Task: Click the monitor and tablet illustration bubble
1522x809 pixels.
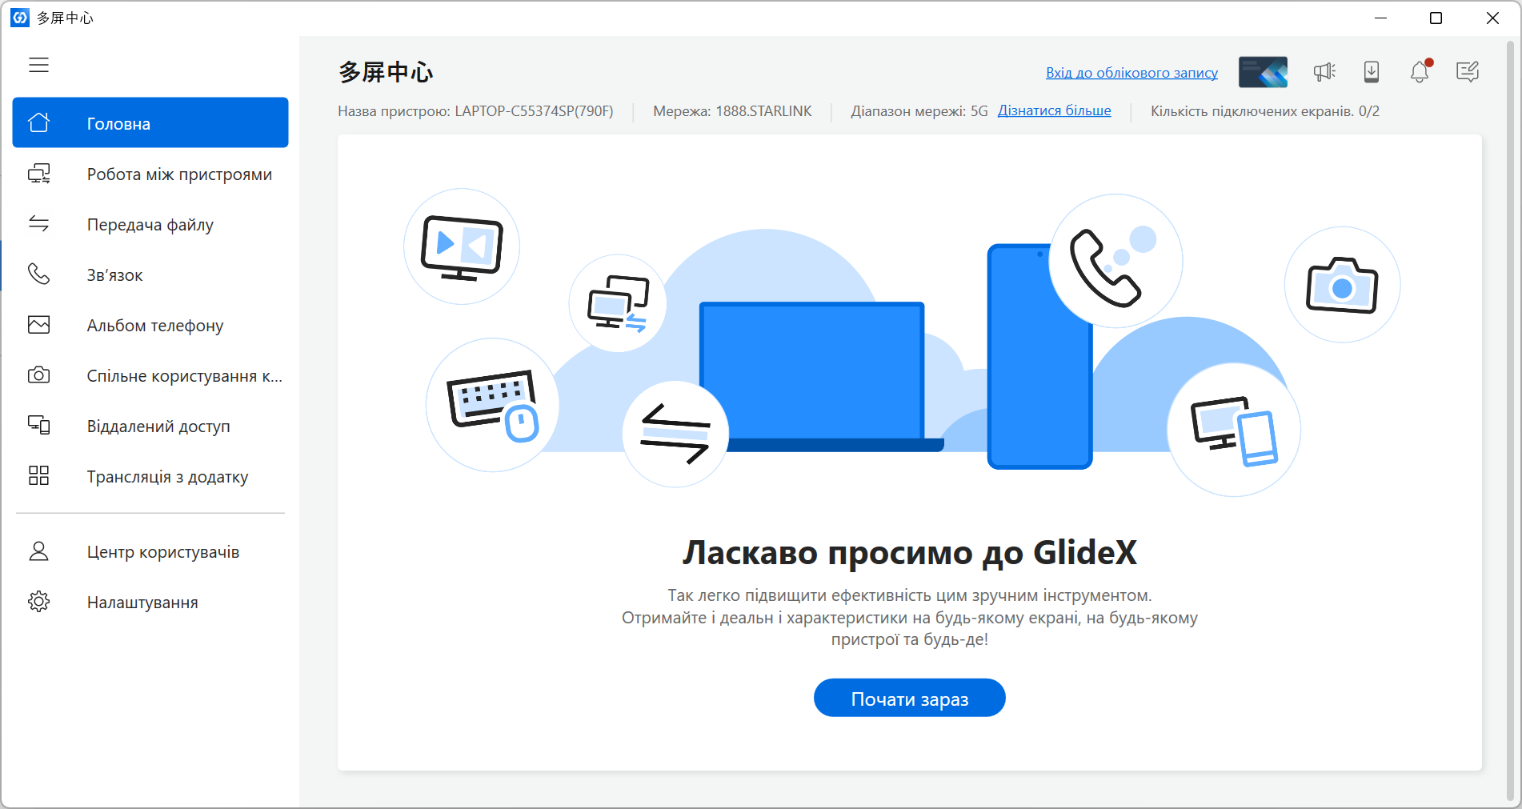Action: [1234, 430]
